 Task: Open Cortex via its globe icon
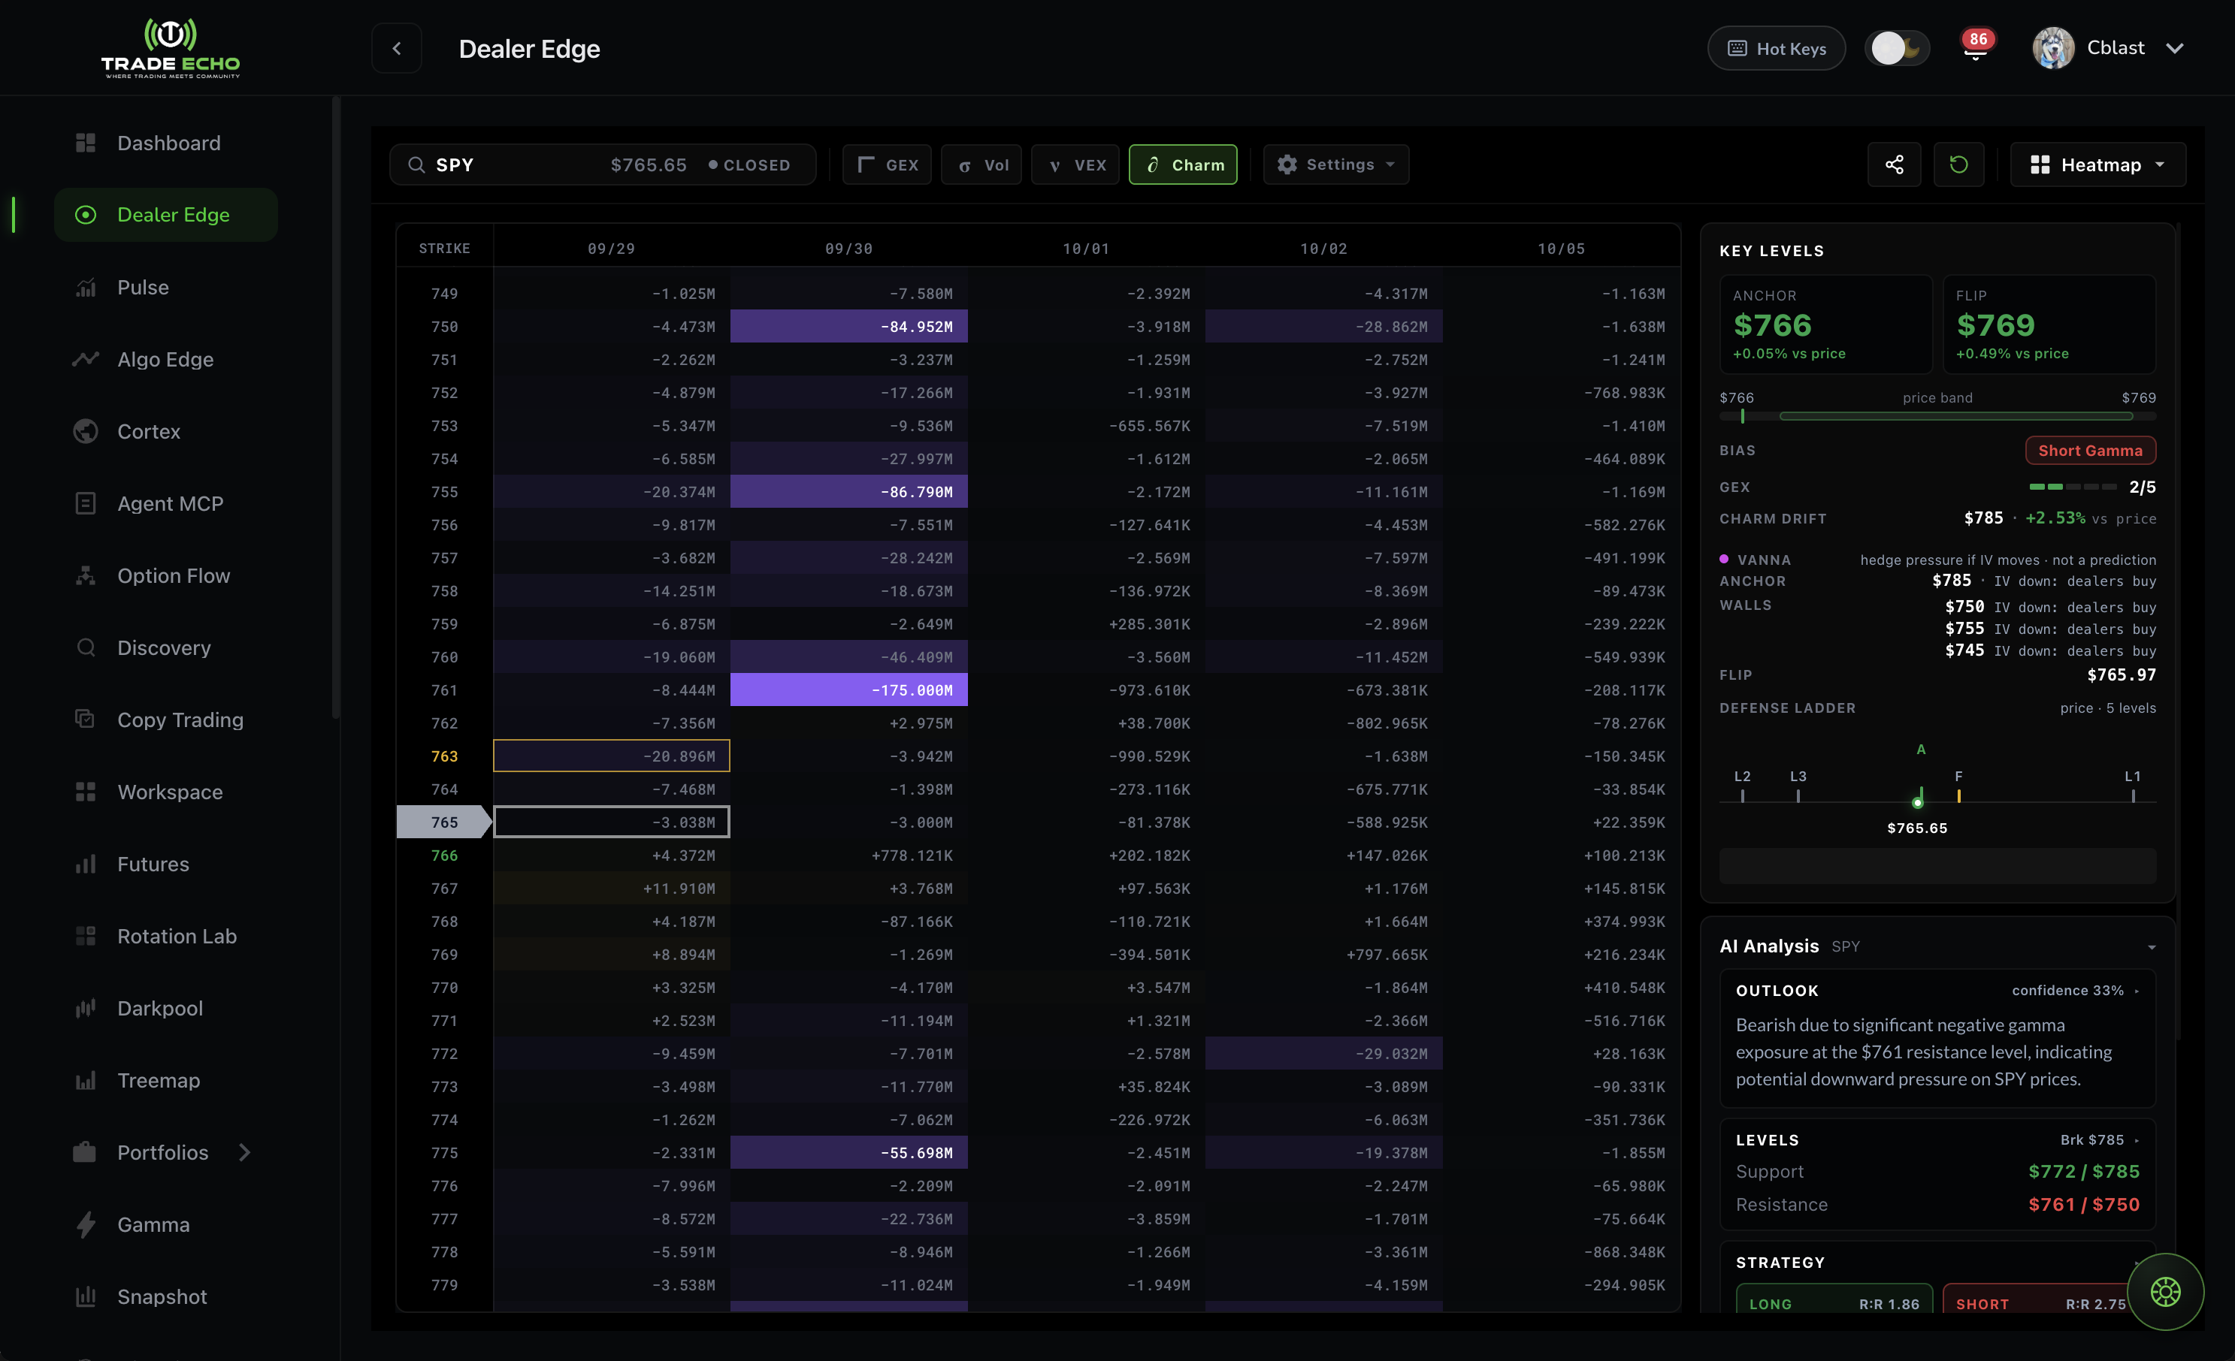85,432
